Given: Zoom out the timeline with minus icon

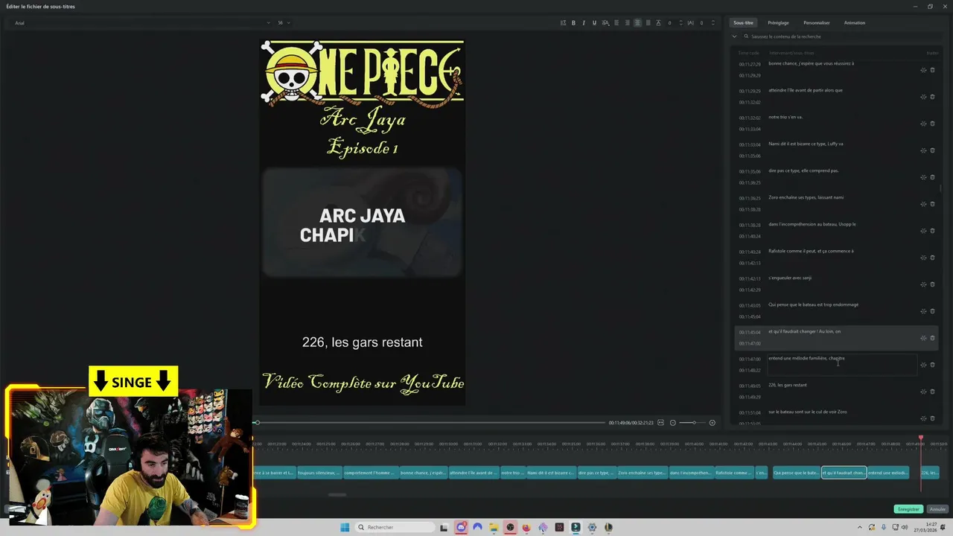Looking at the screenshot, I should (673, 423).
